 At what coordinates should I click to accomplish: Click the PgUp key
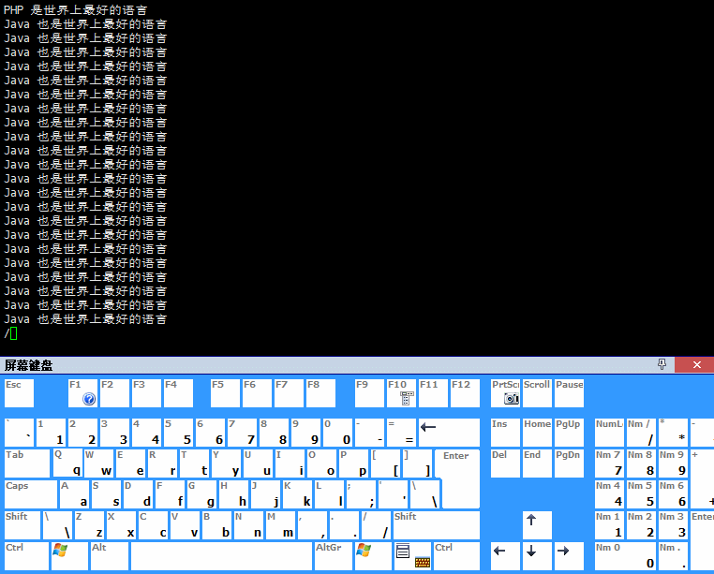coord(569,433)
